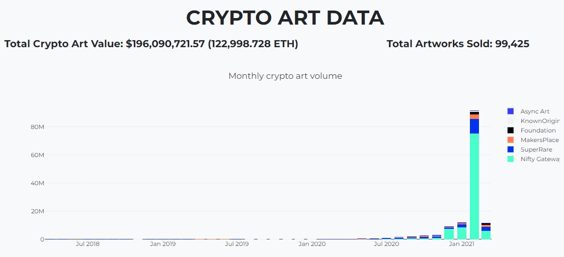Click the orange MakersPlace legend swatch
Viewport: 564px width, 257px height.
coord(510,140)
